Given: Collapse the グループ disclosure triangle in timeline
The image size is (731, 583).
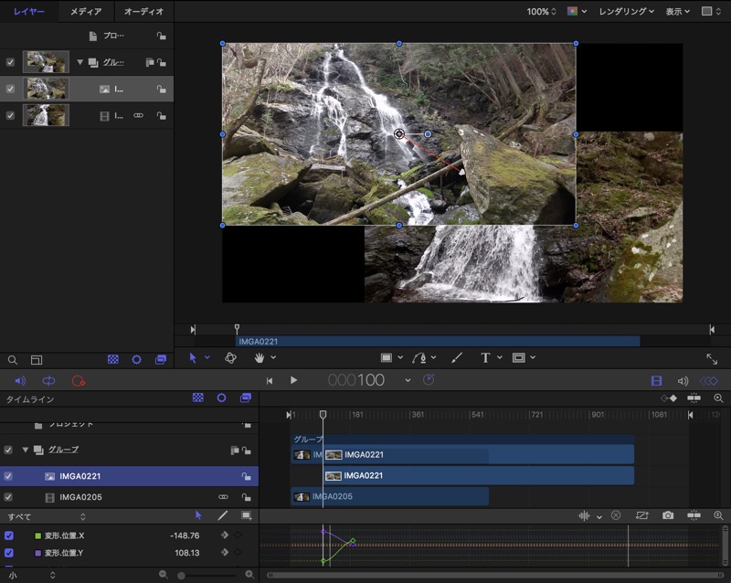Looking at the screenshot, I should [26, 450].
